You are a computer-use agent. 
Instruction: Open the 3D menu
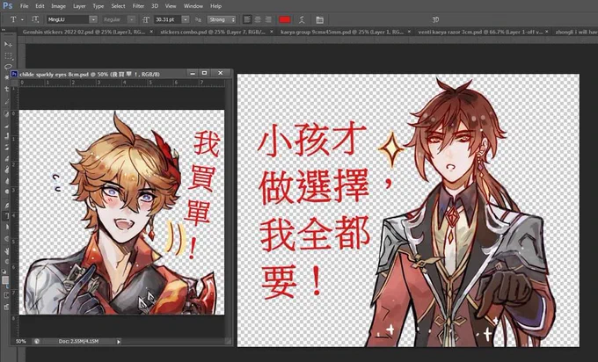(155, 6)
